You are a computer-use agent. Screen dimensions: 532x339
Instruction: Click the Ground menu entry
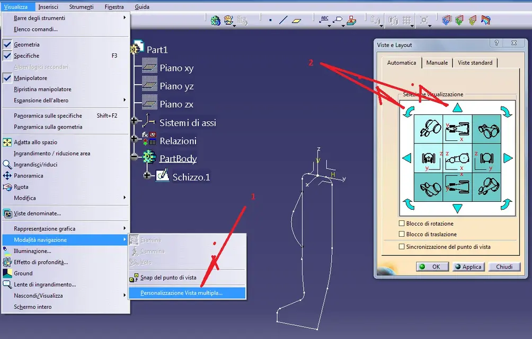(x=66, y=273)
